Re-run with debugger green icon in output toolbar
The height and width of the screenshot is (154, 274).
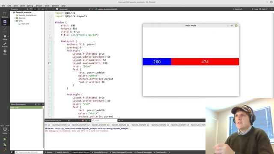[86, 121]
